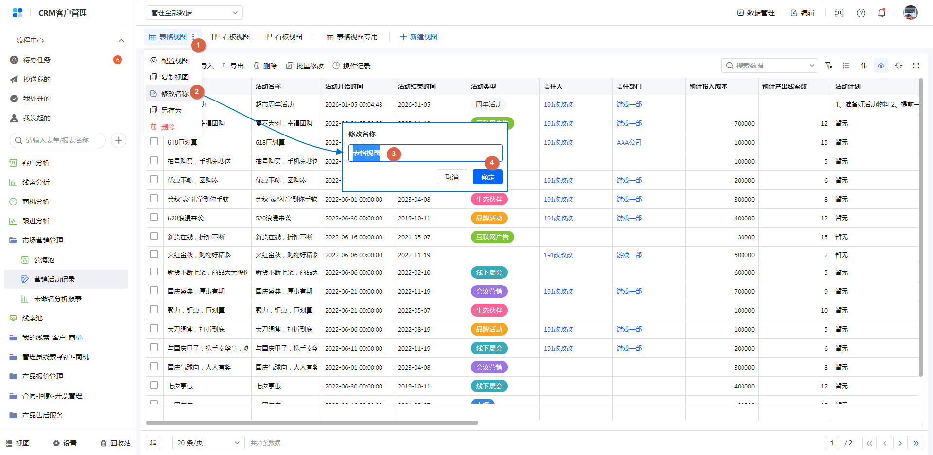Toggle the eye visibility icon in toolbar
The height and width of the screenshot is (455, 933).
881,66
